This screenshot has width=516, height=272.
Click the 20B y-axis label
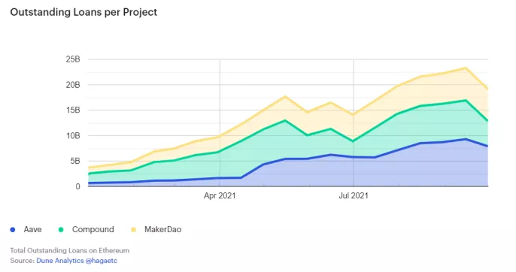tap(73, 85)
